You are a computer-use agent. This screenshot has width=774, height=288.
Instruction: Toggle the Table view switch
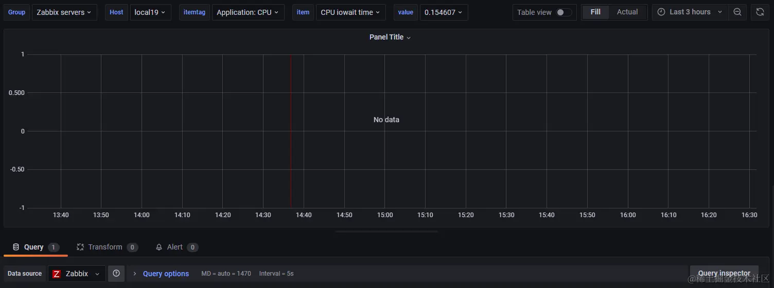[x=564, y=12]
